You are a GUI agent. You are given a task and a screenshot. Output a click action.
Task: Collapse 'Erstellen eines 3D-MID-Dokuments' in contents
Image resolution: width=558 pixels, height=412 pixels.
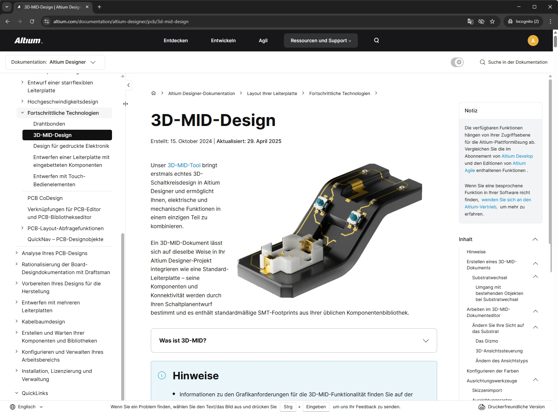536,264
